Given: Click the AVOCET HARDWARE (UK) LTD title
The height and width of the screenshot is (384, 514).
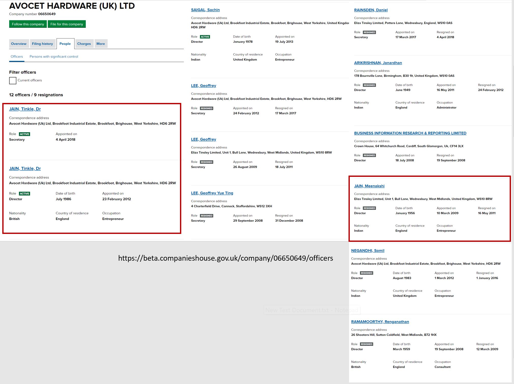Looking at the screenshot, I should [72, 6].
